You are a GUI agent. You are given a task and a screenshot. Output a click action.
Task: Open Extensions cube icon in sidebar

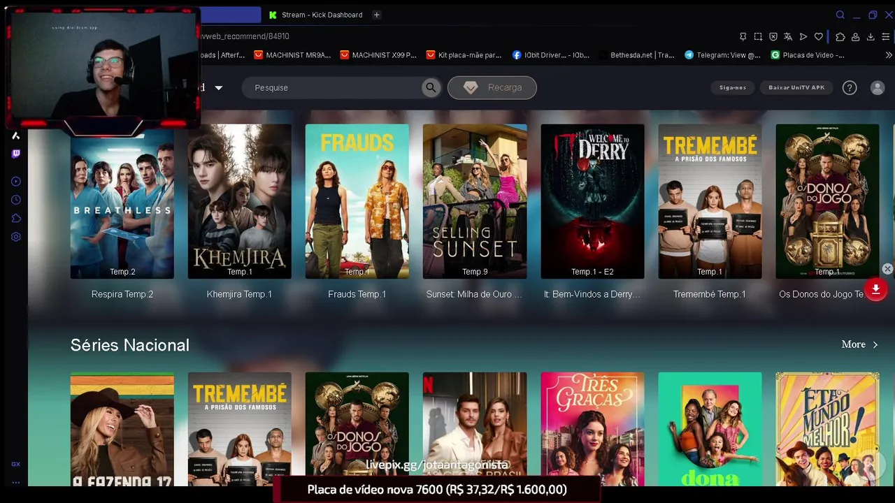coord(15,218)
